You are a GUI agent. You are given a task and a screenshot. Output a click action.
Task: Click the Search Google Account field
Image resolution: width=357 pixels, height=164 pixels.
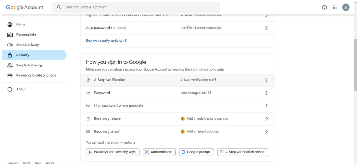(136, 7)
